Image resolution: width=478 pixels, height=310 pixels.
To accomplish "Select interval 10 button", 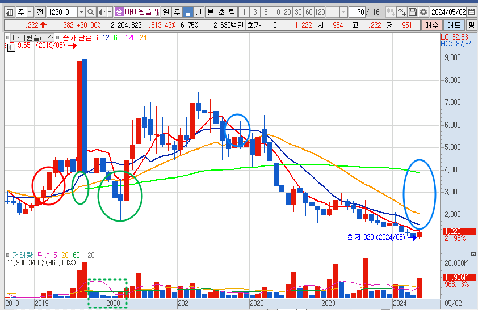I will click(x=276, y=12).
